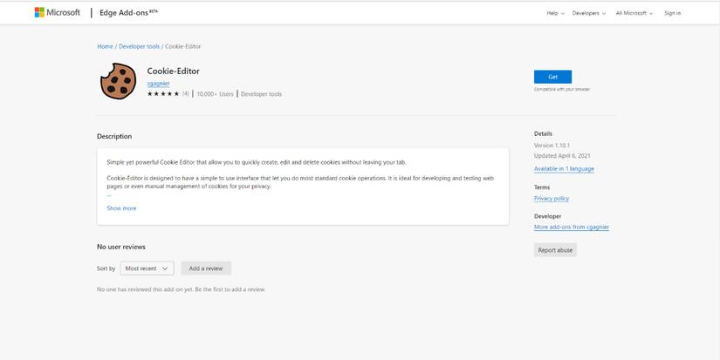
Task: Open the Most recent sort dropdown
Action: coord(147,268)
